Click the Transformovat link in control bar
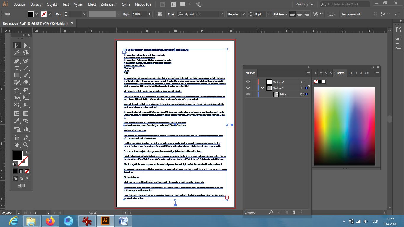 351,14
